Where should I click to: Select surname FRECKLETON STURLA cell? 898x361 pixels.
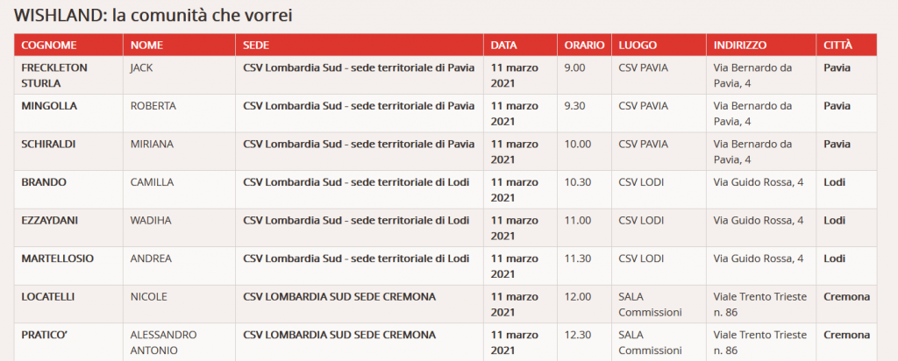pos(54,74)
